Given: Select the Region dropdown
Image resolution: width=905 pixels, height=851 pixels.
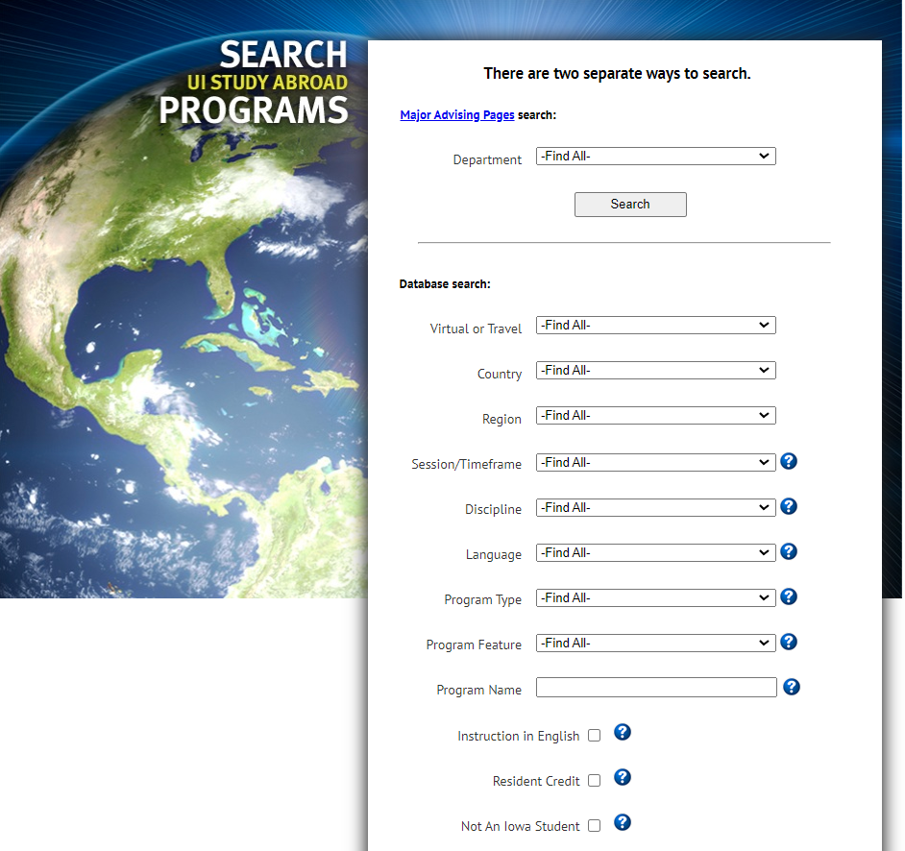Looking at the screenshot, I should pos(655,416).
